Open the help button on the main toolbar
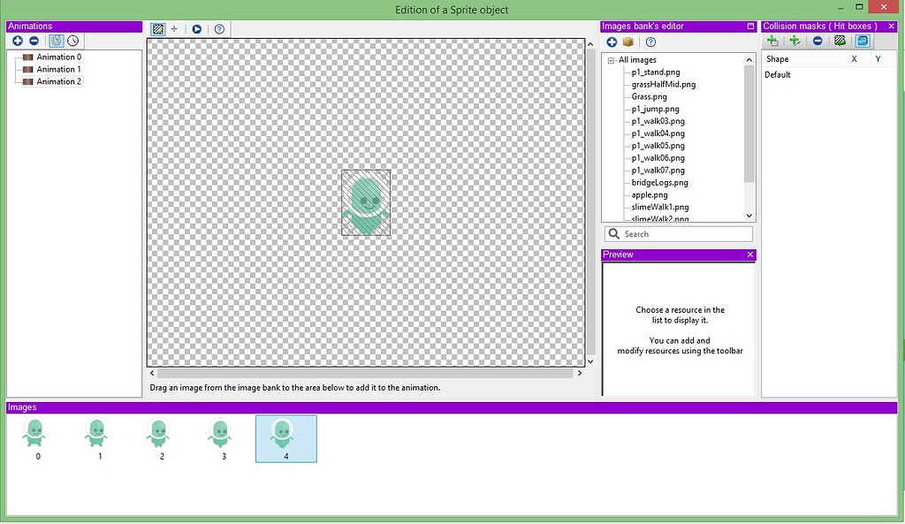905x524 pixels. click(218, 28)
